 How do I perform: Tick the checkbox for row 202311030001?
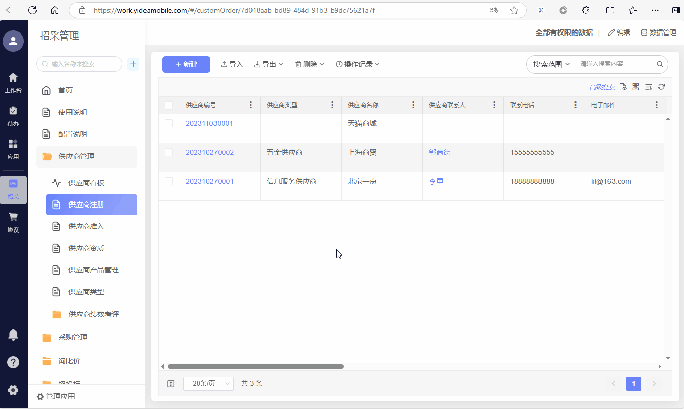click(169, 123)
